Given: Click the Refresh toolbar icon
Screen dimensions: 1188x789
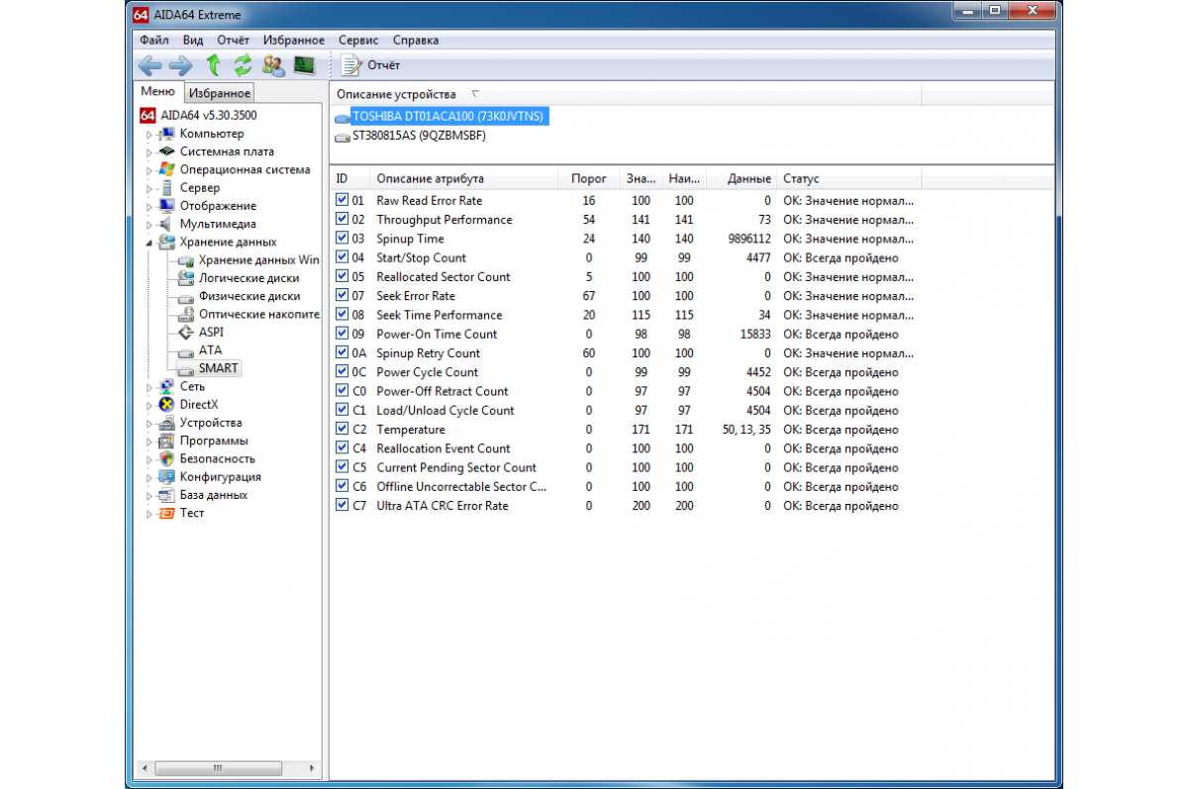Looking at the screenshot, I should point(243,65).
